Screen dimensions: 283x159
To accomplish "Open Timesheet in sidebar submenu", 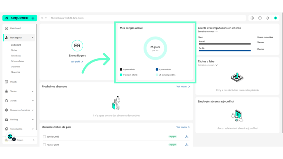I will [16, 56].
